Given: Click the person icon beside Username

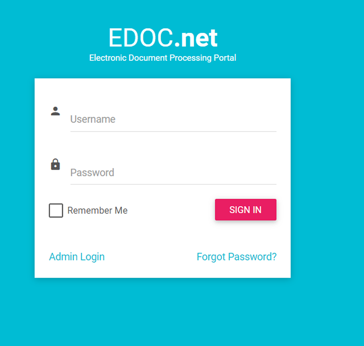Looking at the screenshot, I should click(x=56, y=111).
